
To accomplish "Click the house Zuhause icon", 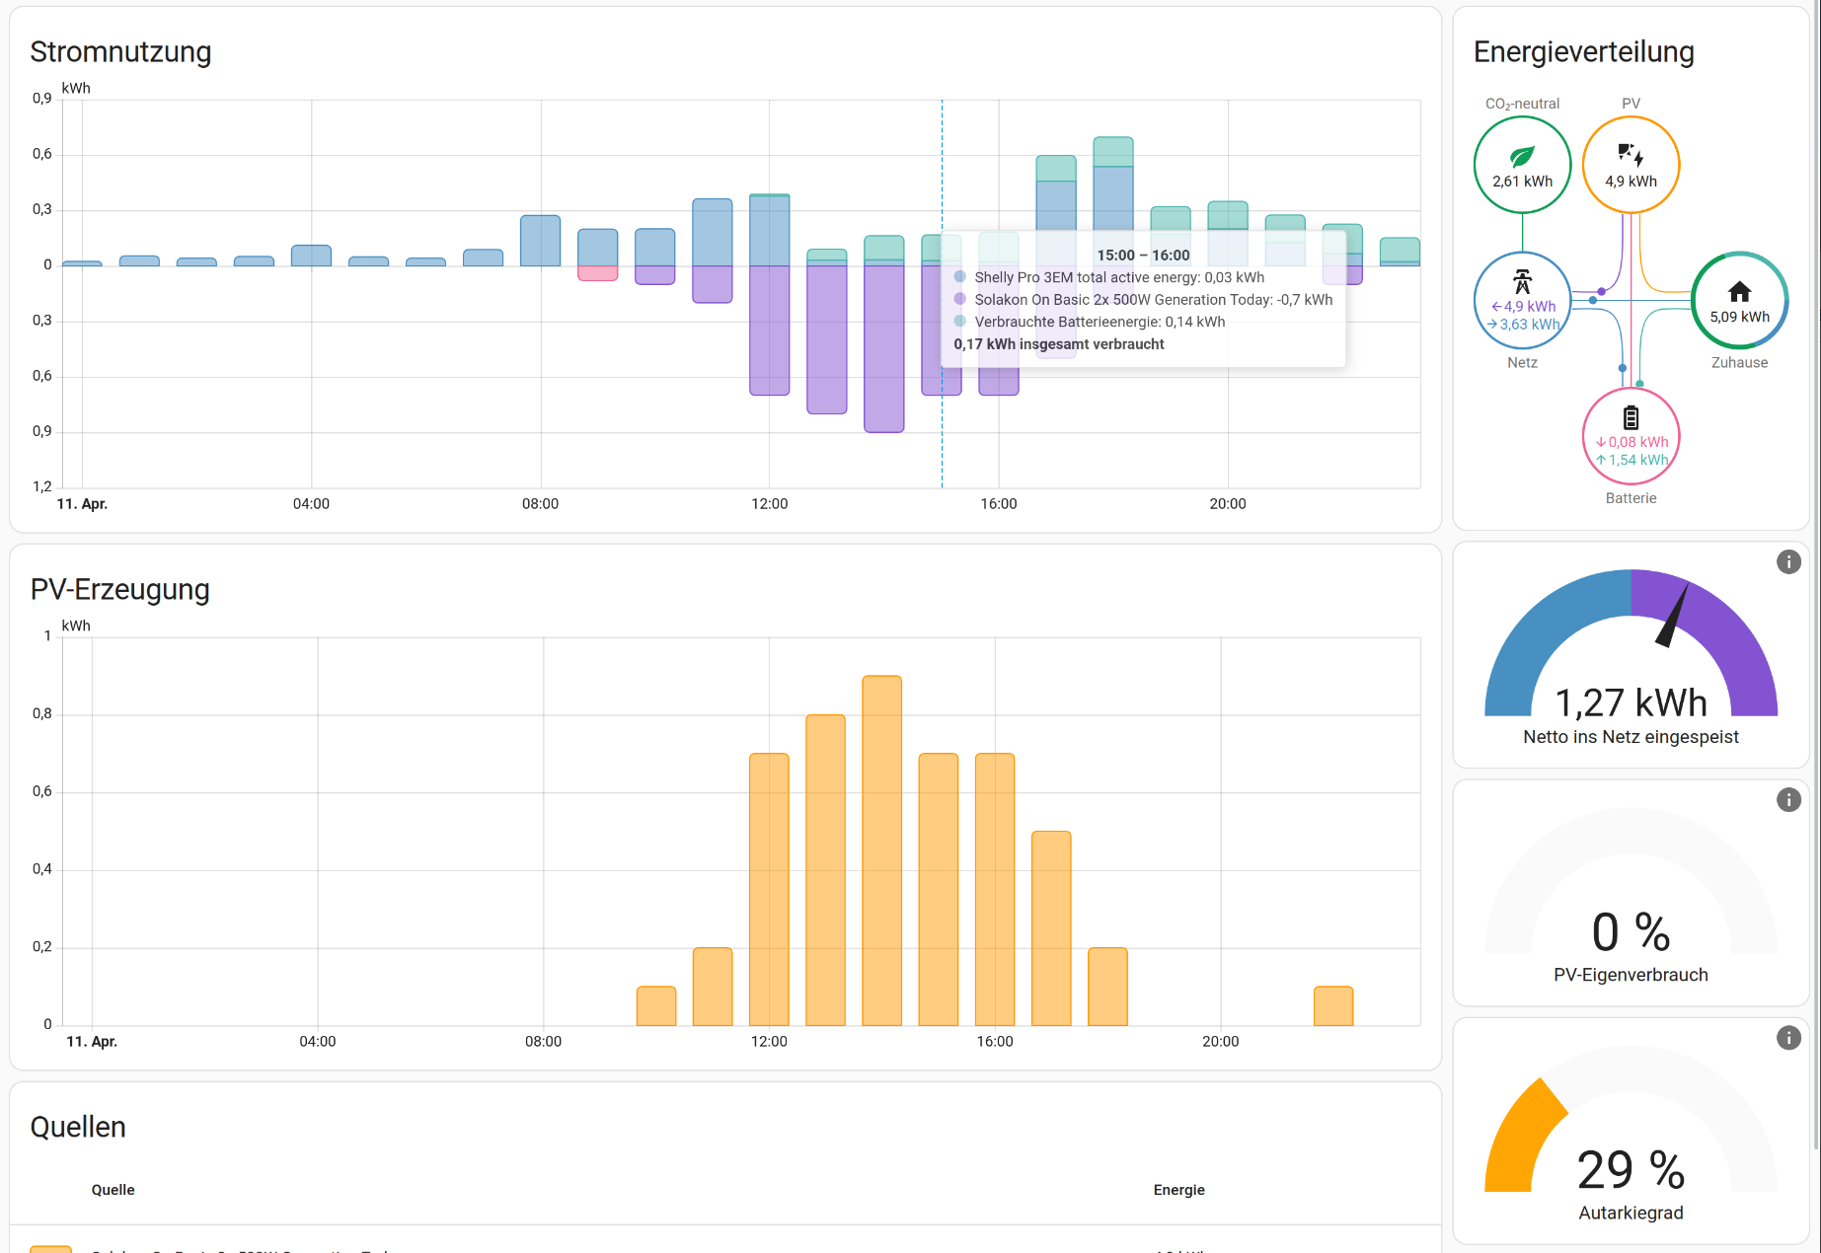I will coord(1739,291).
